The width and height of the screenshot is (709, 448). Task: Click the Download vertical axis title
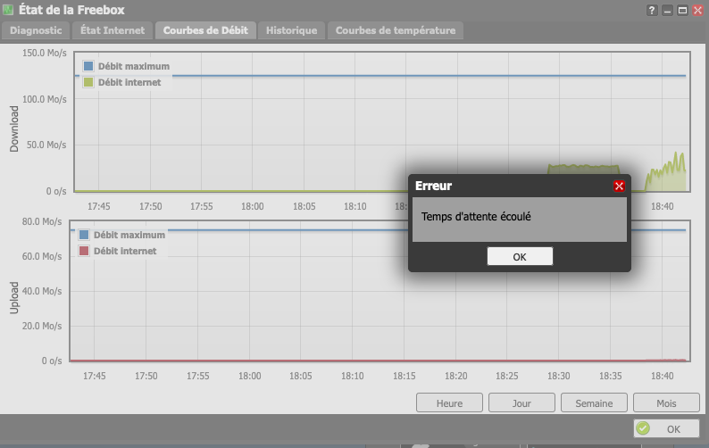14,129
